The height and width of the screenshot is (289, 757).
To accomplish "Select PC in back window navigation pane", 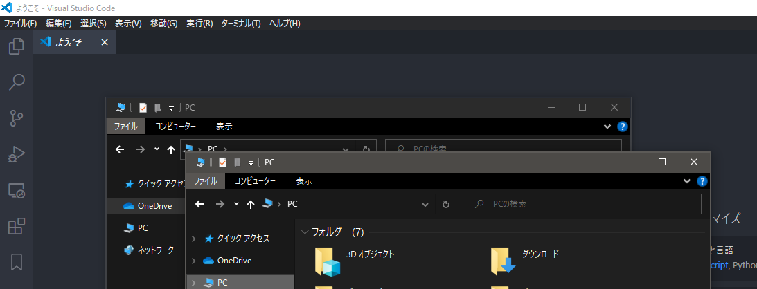I will click(136, 228).
